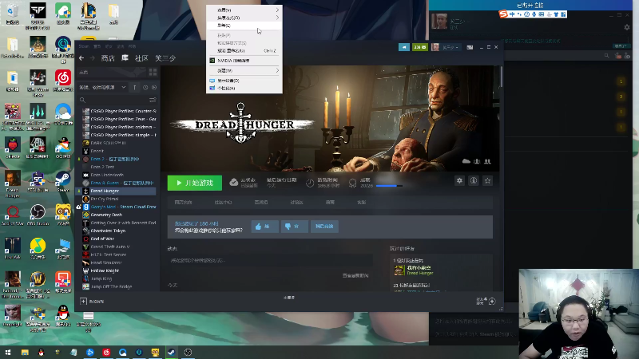Switch to Big Picture mode icon
The height and width of the screenshot is (359, 639).
[x=470, y=47]
